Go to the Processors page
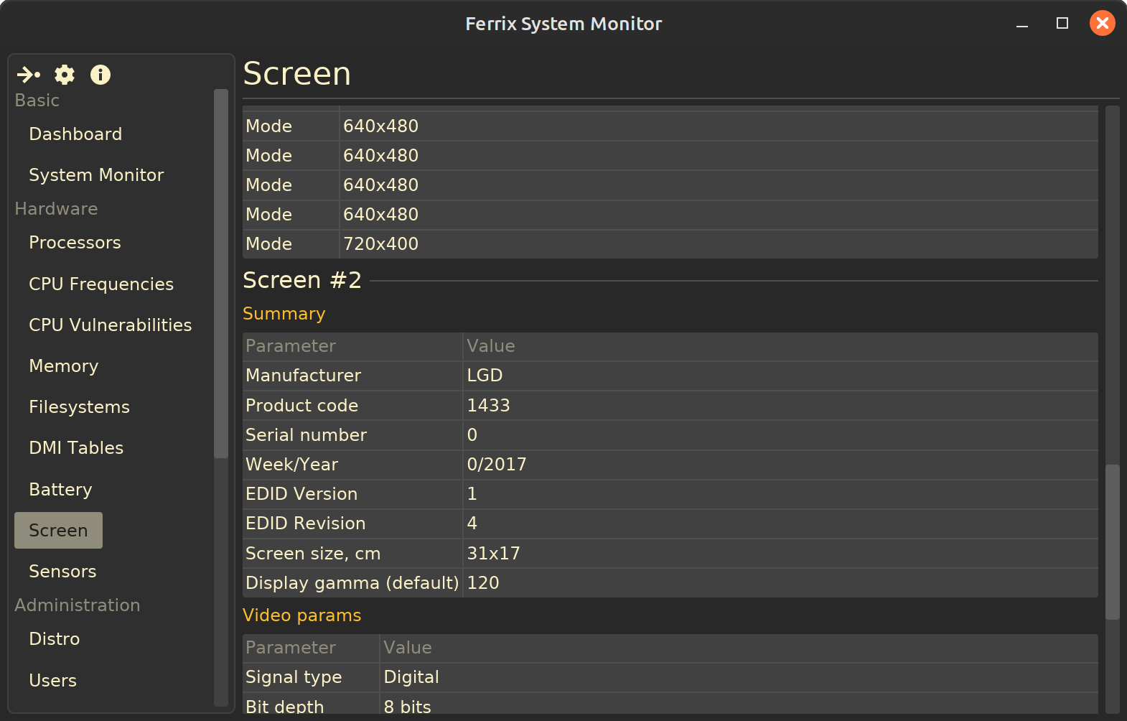 (x=75, y=243)
